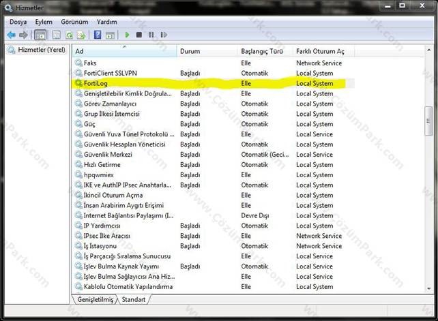This screenshot has height=321, width=438.
Task: Click the Başladı status of hpqwmiex
Action: 190,174
